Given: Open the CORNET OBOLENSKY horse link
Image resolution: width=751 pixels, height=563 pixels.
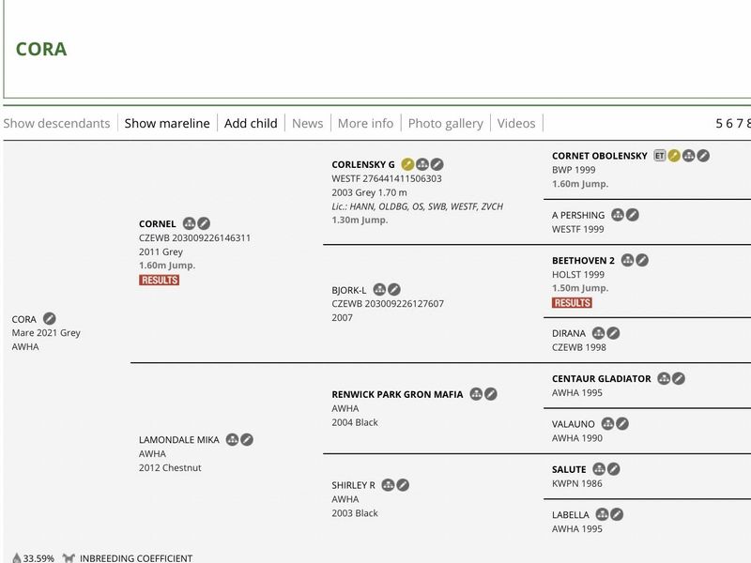Looking at the screenshot, I should (599, 156).
